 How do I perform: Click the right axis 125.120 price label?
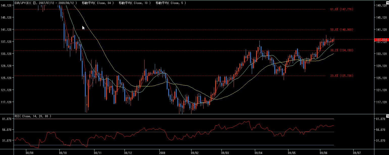[381, 78]
